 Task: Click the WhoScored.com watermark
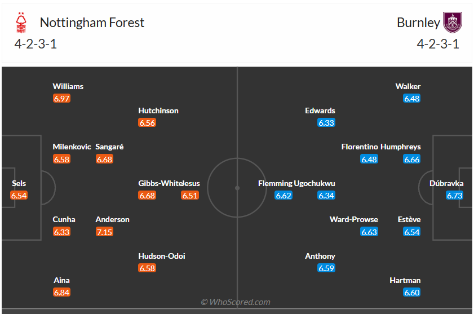pyautogui.click(x=236, y=302)
